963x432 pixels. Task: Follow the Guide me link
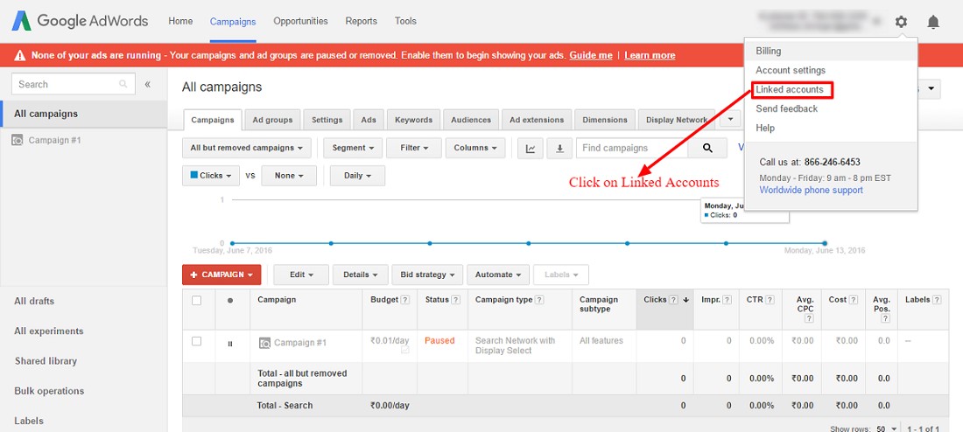point(591,55)
